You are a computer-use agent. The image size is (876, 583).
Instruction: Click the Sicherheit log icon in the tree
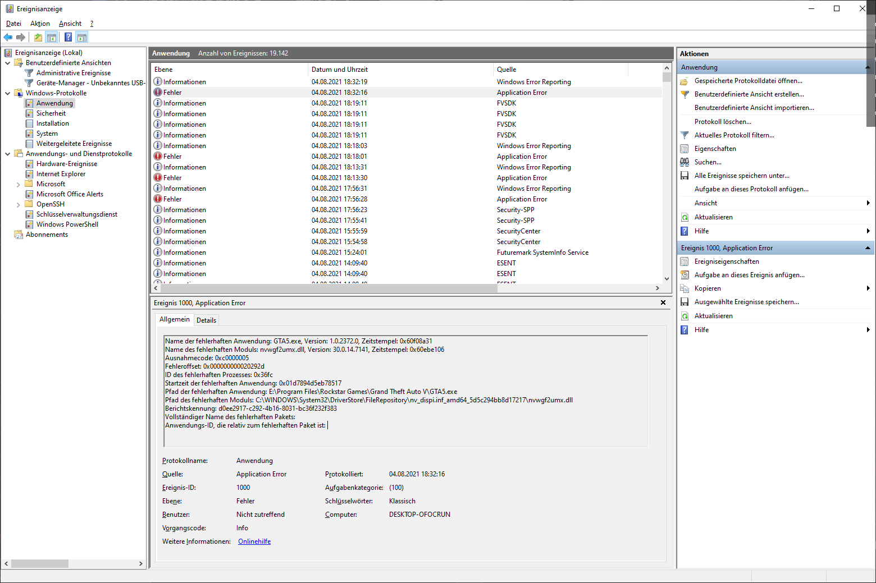pyautogui.click(x=29, y=113)
